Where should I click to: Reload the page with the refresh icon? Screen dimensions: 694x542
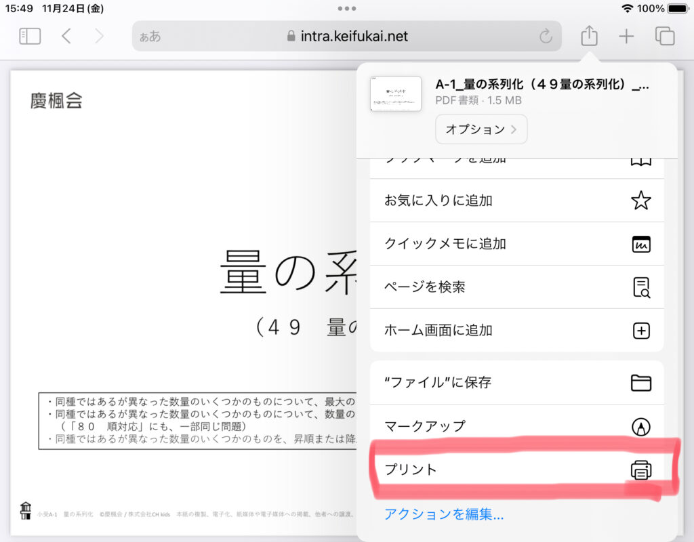545,36
